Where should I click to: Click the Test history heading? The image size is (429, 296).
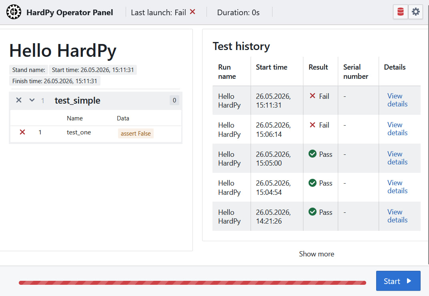pyautogui.click(x=241, y=46)
